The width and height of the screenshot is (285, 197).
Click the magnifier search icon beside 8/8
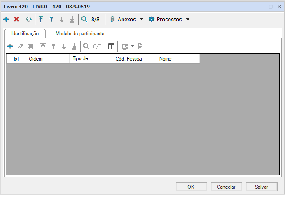click(84, 20)
